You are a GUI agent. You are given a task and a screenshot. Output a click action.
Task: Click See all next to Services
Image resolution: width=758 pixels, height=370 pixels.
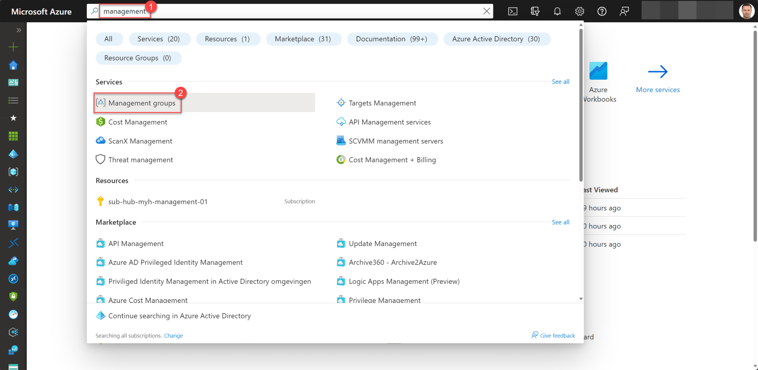coord(561,82)
